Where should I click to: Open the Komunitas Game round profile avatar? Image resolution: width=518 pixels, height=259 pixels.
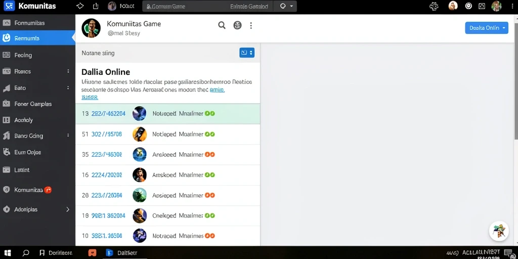tap(91, 28)
